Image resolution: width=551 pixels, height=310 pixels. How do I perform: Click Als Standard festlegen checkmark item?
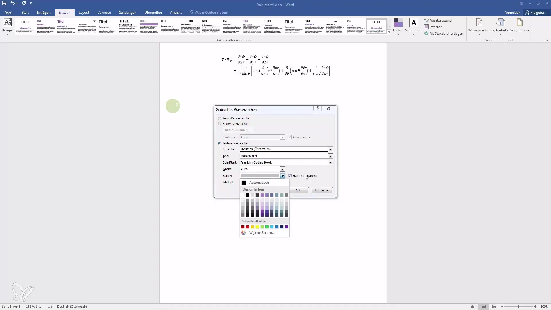pos(444,34)
